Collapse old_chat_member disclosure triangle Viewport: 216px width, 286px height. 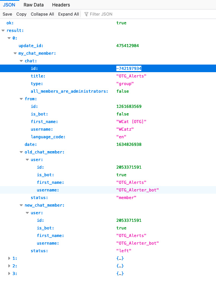[x=21, y=152]
